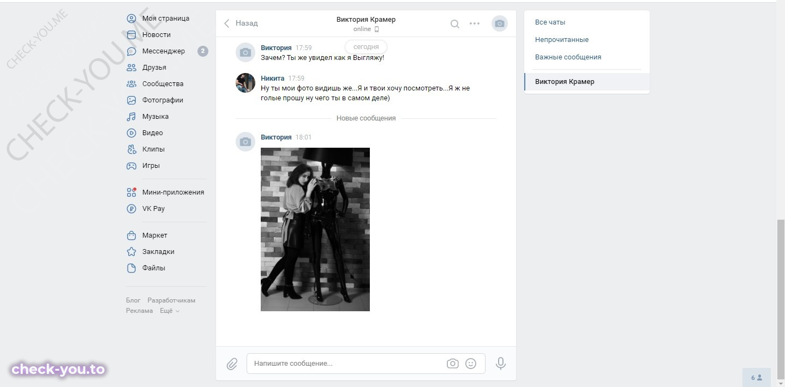
Task: Open the Блог footer link
Action: tap(133, 300)
